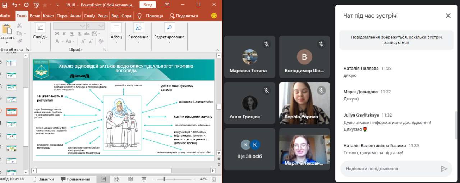This screenshot has width=460, height=183.
Task: Switch to Reading view icon
Action: click(130, 179)
